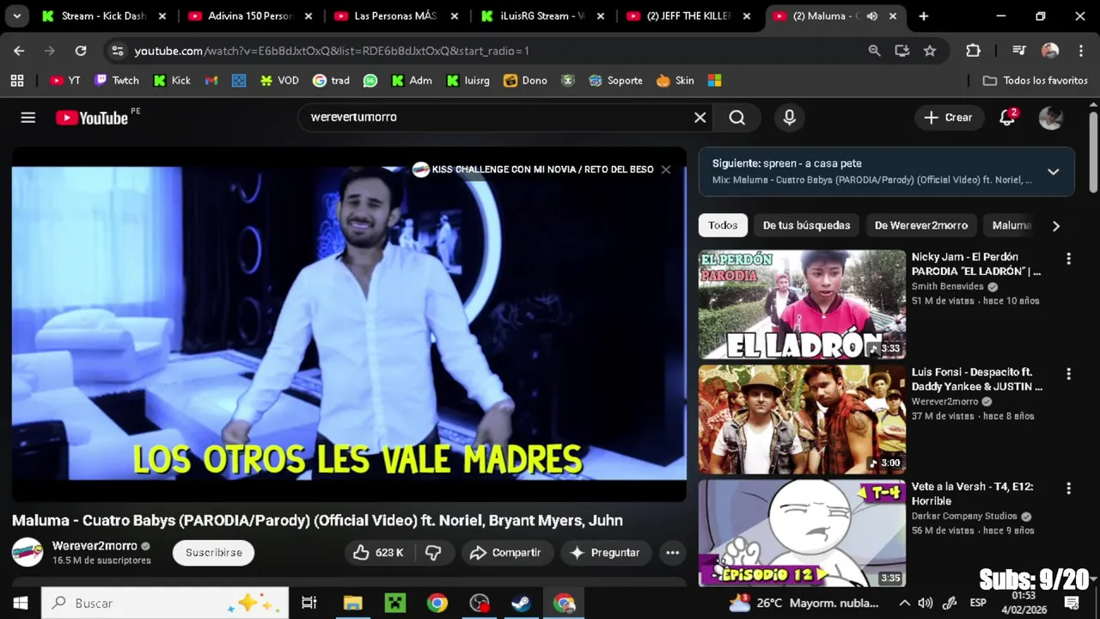Viewport: 1100px width, 619px height.
Task: Click the Compartir share button
Action: point(505,553)
